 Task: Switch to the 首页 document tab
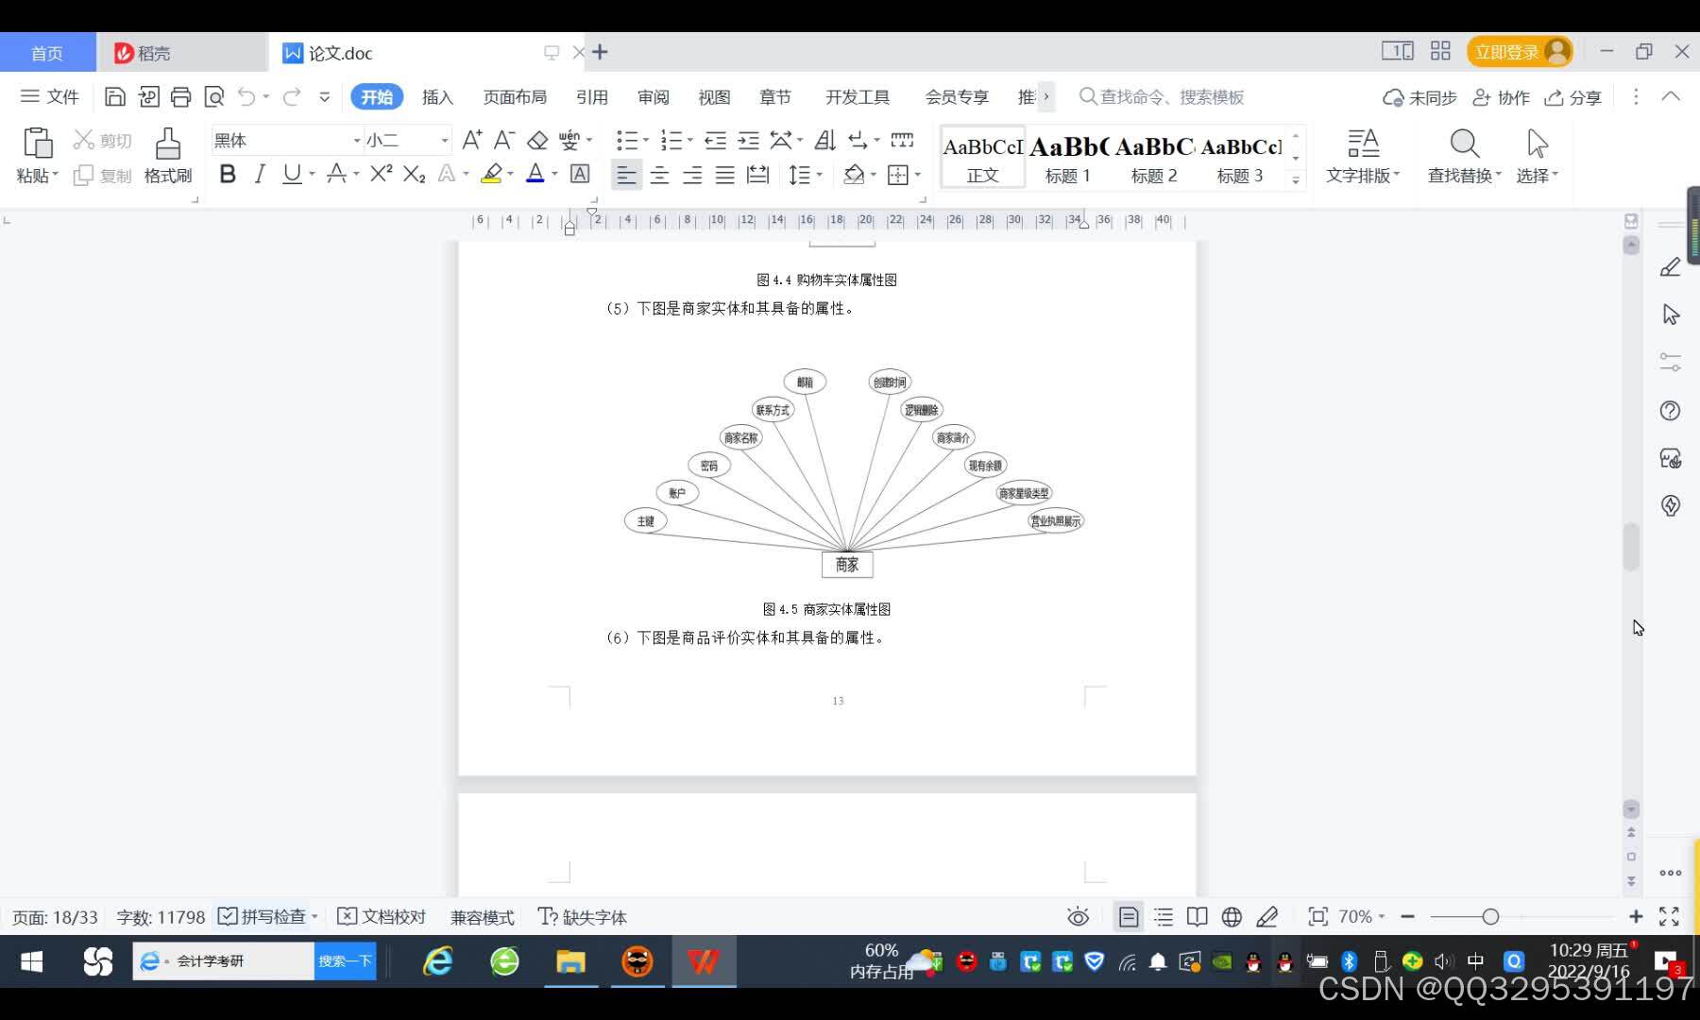click(47, 53)
